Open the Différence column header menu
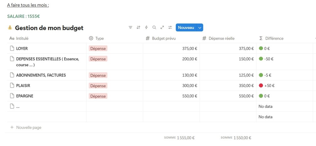 (274, 38)
